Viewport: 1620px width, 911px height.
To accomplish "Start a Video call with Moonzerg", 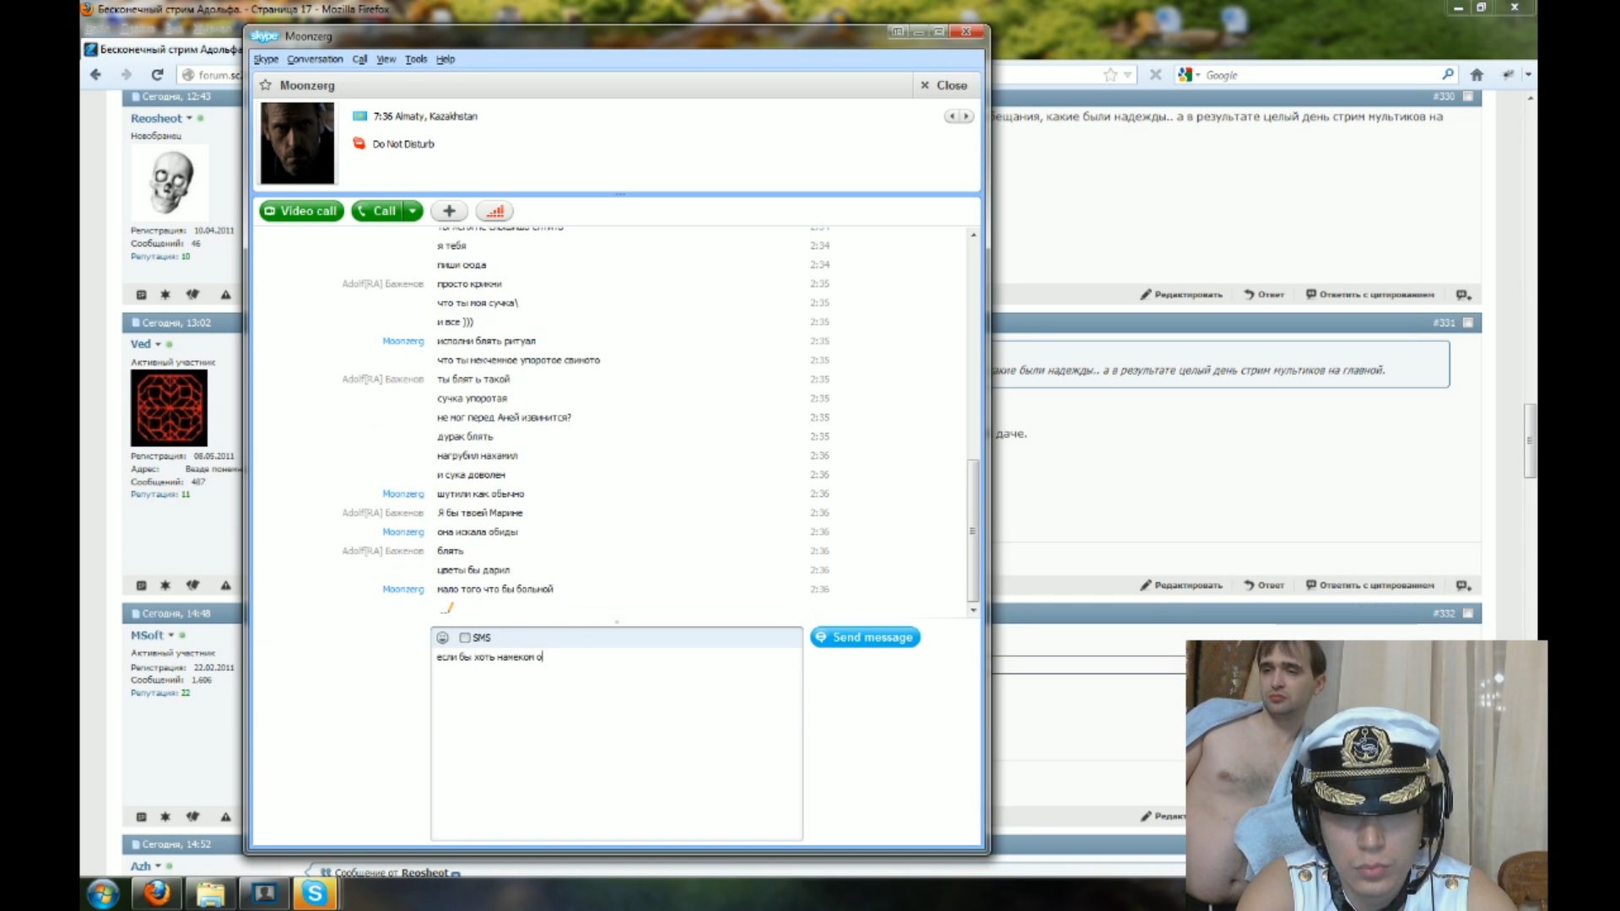I will click(301, 211).
